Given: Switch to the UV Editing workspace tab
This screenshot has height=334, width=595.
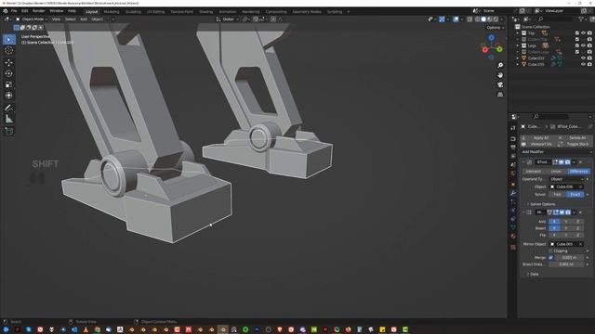Looking at the screenshot, I should [x=155, y=12].
